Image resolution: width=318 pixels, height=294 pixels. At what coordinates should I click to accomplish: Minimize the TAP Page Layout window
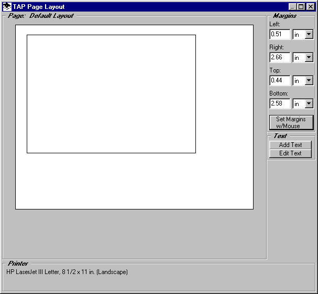click(292, 7)
